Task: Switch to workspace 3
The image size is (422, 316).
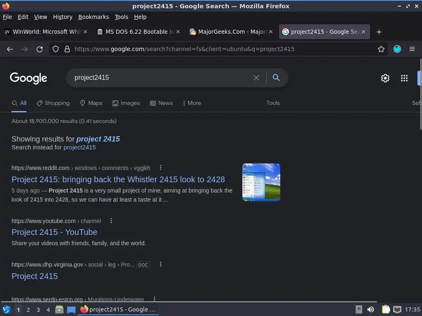Action: 38,310
